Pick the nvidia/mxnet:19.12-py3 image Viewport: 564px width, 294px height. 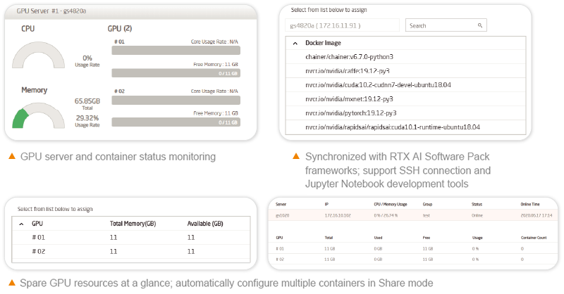click(x=349, y=98)
